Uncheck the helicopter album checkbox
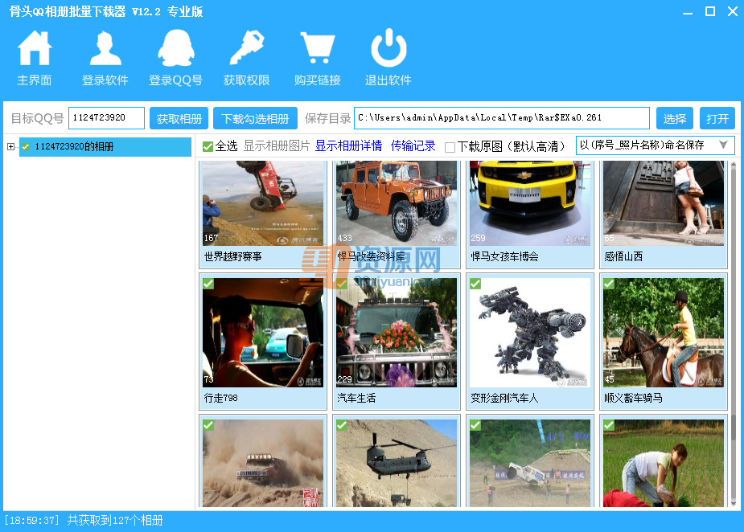The height and width of the screenshot is (532, 744). click(342, 425)
